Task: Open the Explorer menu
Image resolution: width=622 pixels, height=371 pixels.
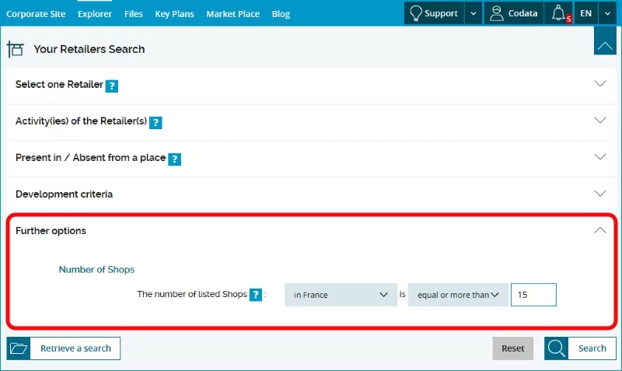Action: [x=95, y=13]
